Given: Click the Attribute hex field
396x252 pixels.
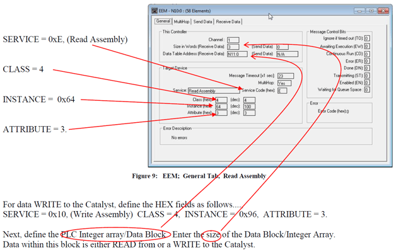Looking at the screenshot, I should (221, 113).
